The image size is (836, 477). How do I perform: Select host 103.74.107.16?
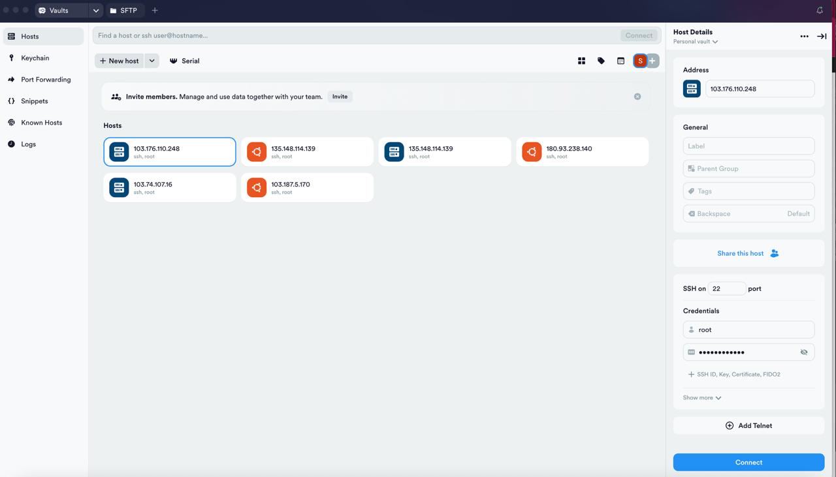[x=170, y=187]
